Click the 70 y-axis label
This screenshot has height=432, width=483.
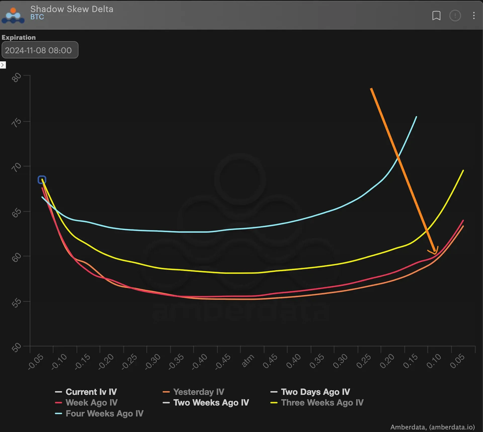[17, 167]
